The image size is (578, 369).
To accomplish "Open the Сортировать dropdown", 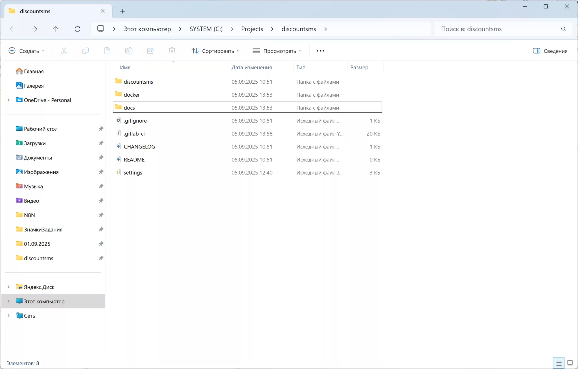I will pos(216,51).
